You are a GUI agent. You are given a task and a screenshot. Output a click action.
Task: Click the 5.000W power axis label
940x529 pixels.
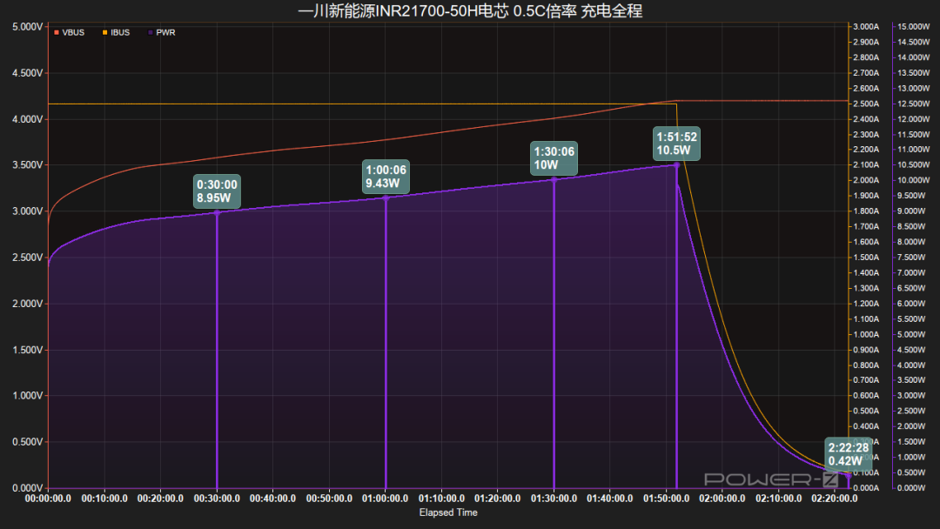[x=912, y=334]
